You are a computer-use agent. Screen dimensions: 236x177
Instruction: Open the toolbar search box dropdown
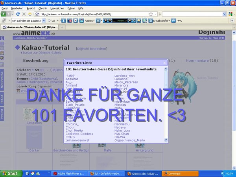tap(44, 20)
